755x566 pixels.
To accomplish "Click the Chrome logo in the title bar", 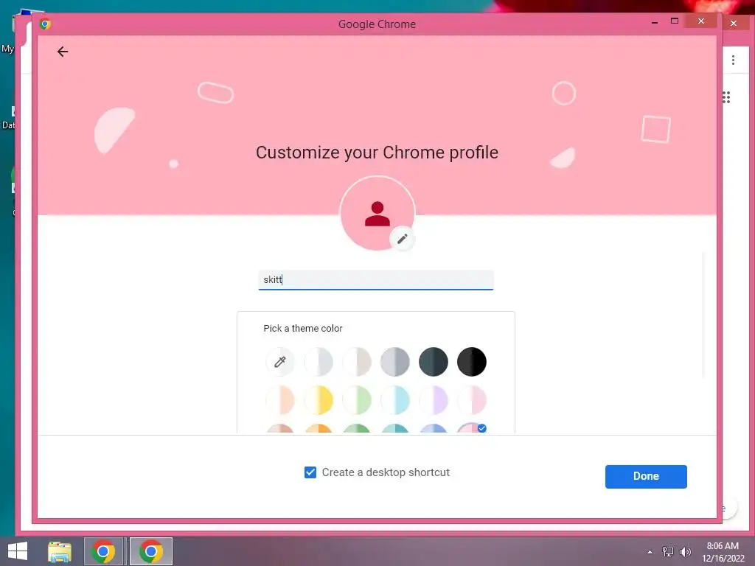I will pyautogui.click(x=45, y=24).
